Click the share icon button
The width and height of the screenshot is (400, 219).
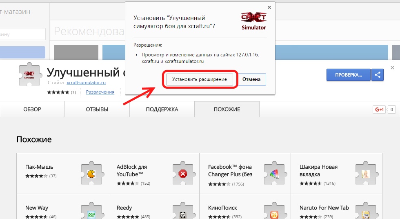(378, 75)
